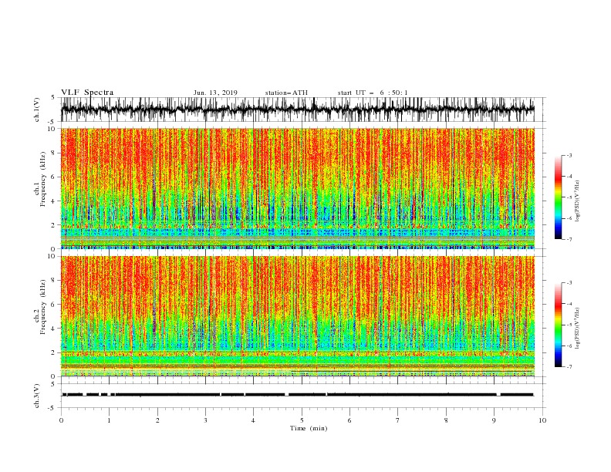Click the "VLF Spectra" plot title
Screen dimensions: 611x472
[x=87, y=93]
